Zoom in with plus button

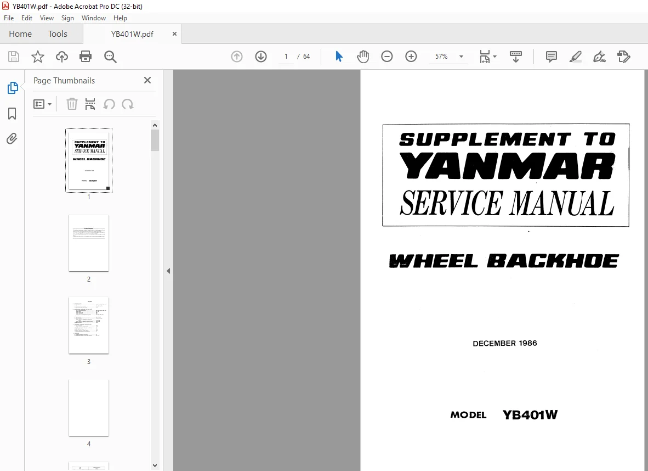click(x=411, y=57)
